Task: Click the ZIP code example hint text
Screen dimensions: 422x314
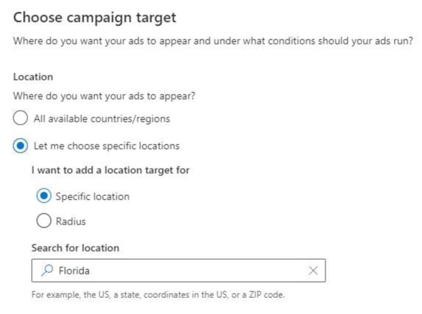Action: (x=158, y=295)
